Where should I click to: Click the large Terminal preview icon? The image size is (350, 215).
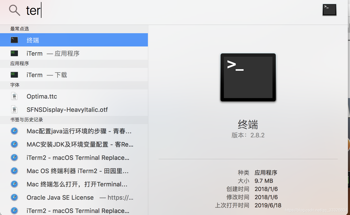click(x=248, y=77)
